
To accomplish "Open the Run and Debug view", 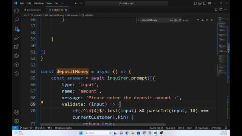I will [x=17, y=38].
